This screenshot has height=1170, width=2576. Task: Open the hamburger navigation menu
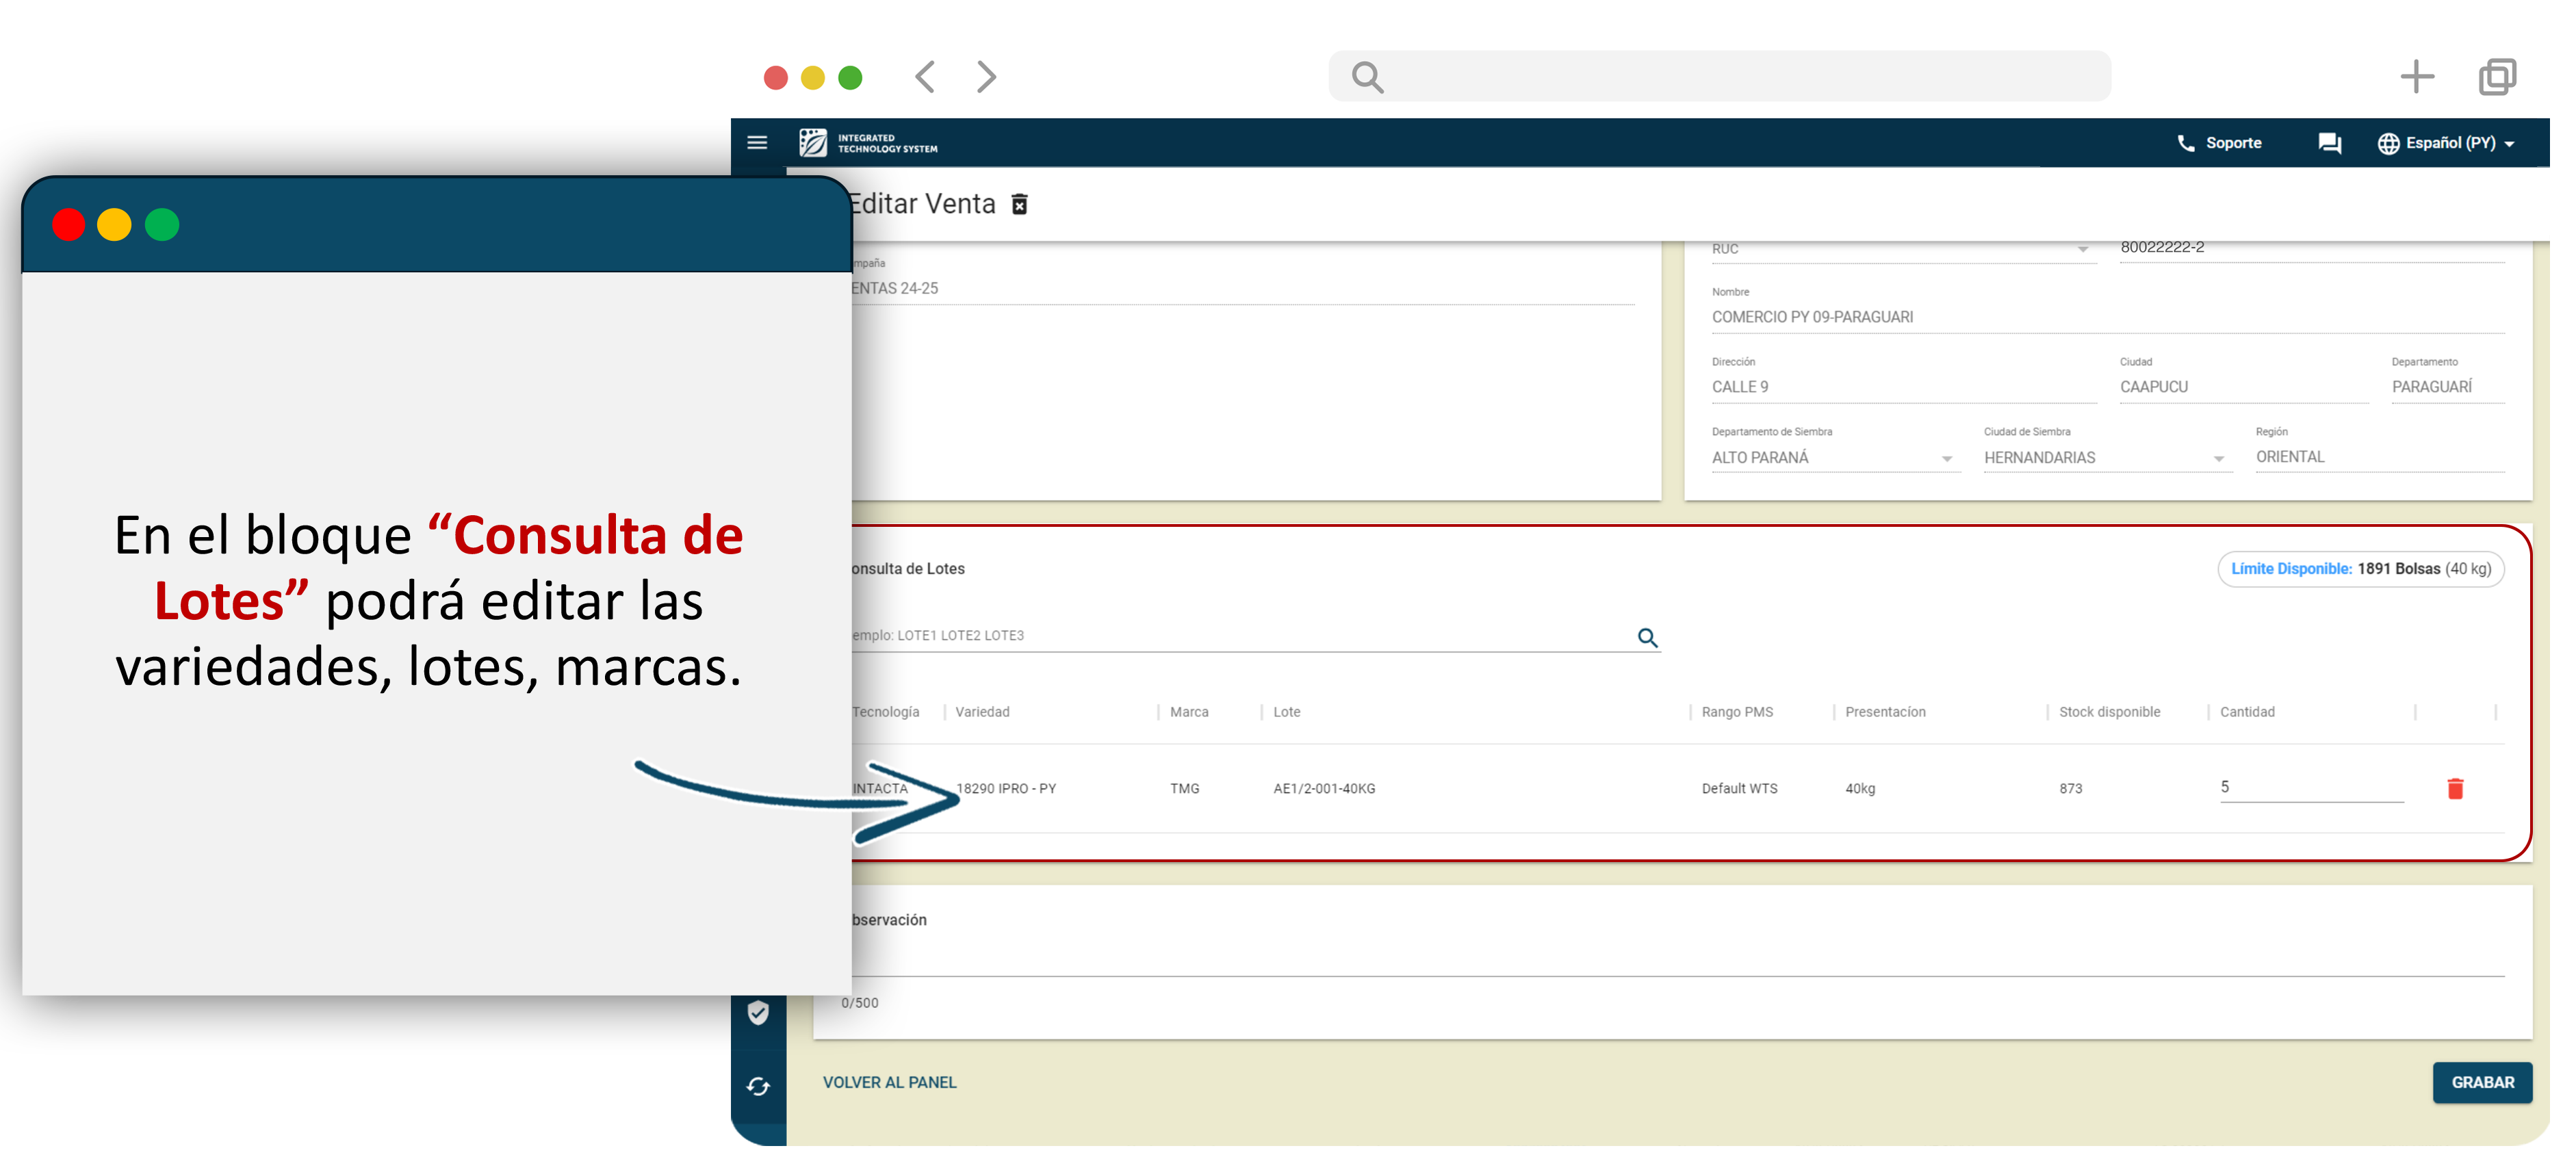(757, 143)
